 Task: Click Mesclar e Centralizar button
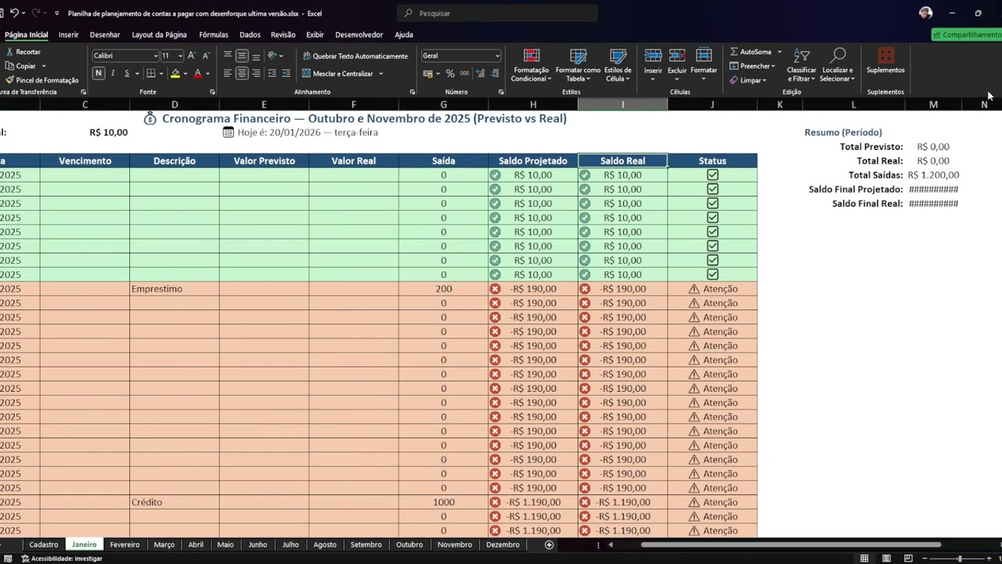click(x=337, y=74)
